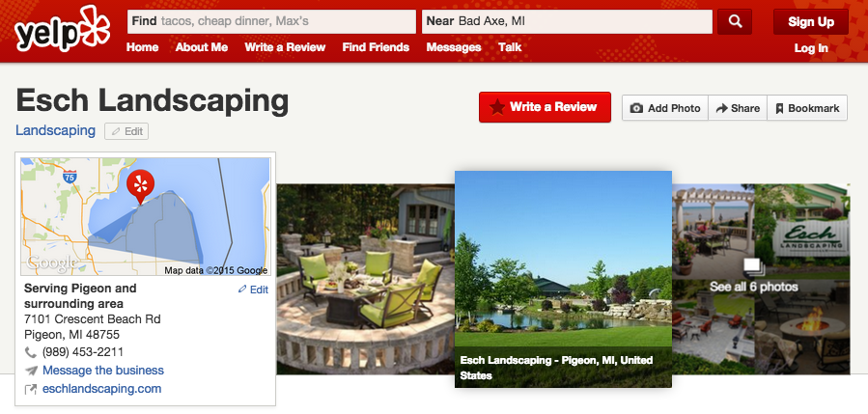Click the Share arrow button
868x414 pixels.
point(738,108)
